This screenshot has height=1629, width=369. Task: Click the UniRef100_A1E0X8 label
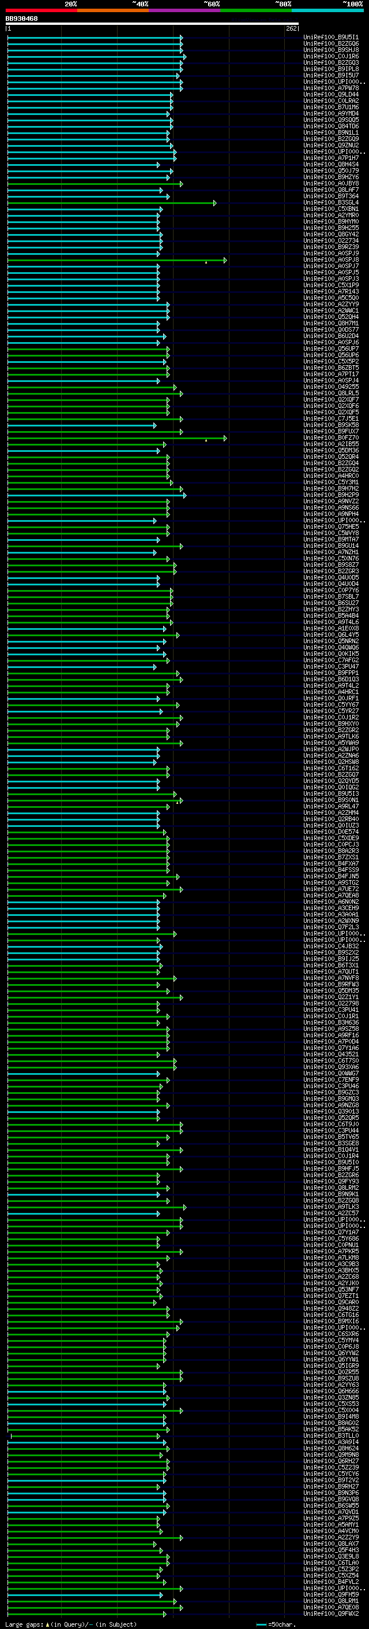tap(330, 628)
